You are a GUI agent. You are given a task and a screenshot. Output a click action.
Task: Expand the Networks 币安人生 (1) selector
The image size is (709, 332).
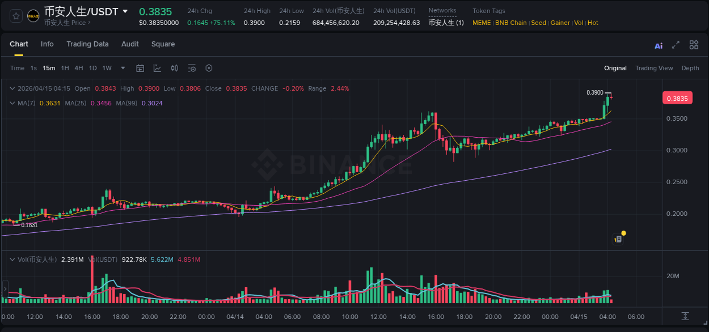coord(446,23)
